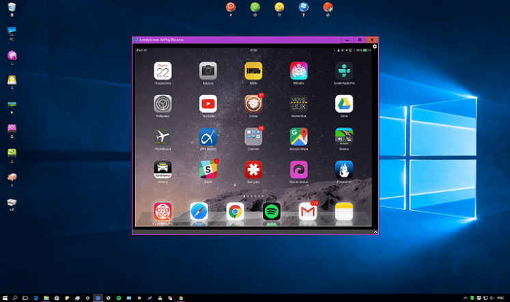Screen dimensions: 510x302
Task: Launch the IMDb app
Action: point(253,71)
